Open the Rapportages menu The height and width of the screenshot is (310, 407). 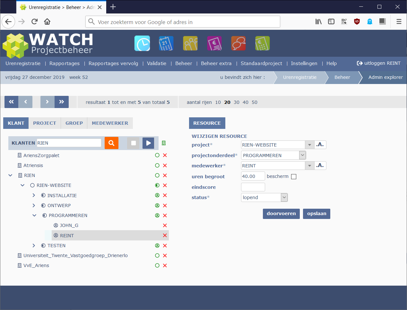pos(65,63)
